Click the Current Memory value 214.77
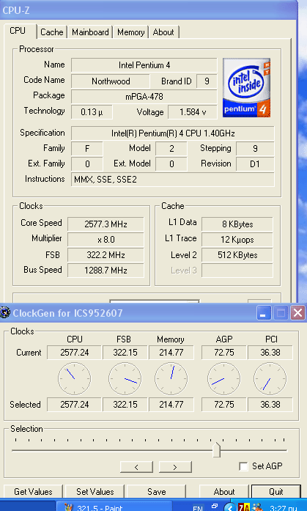The width and height of the screenshot is (307, 511). tap(171, 353)
